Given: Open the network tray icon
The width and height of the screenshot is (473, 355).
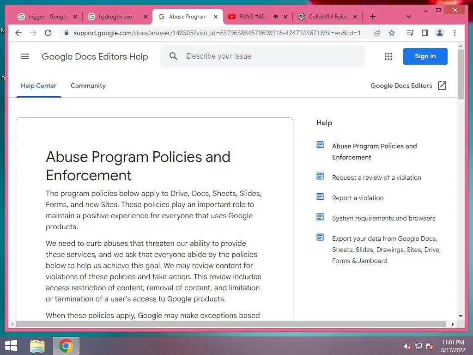Looking at the screenshot, I should click(418, 346).
